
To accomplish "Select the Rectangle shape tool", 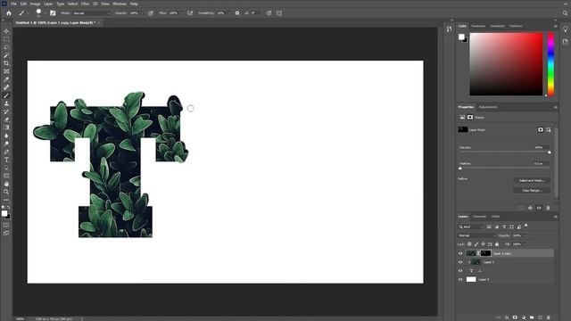I will click(6, 176).
